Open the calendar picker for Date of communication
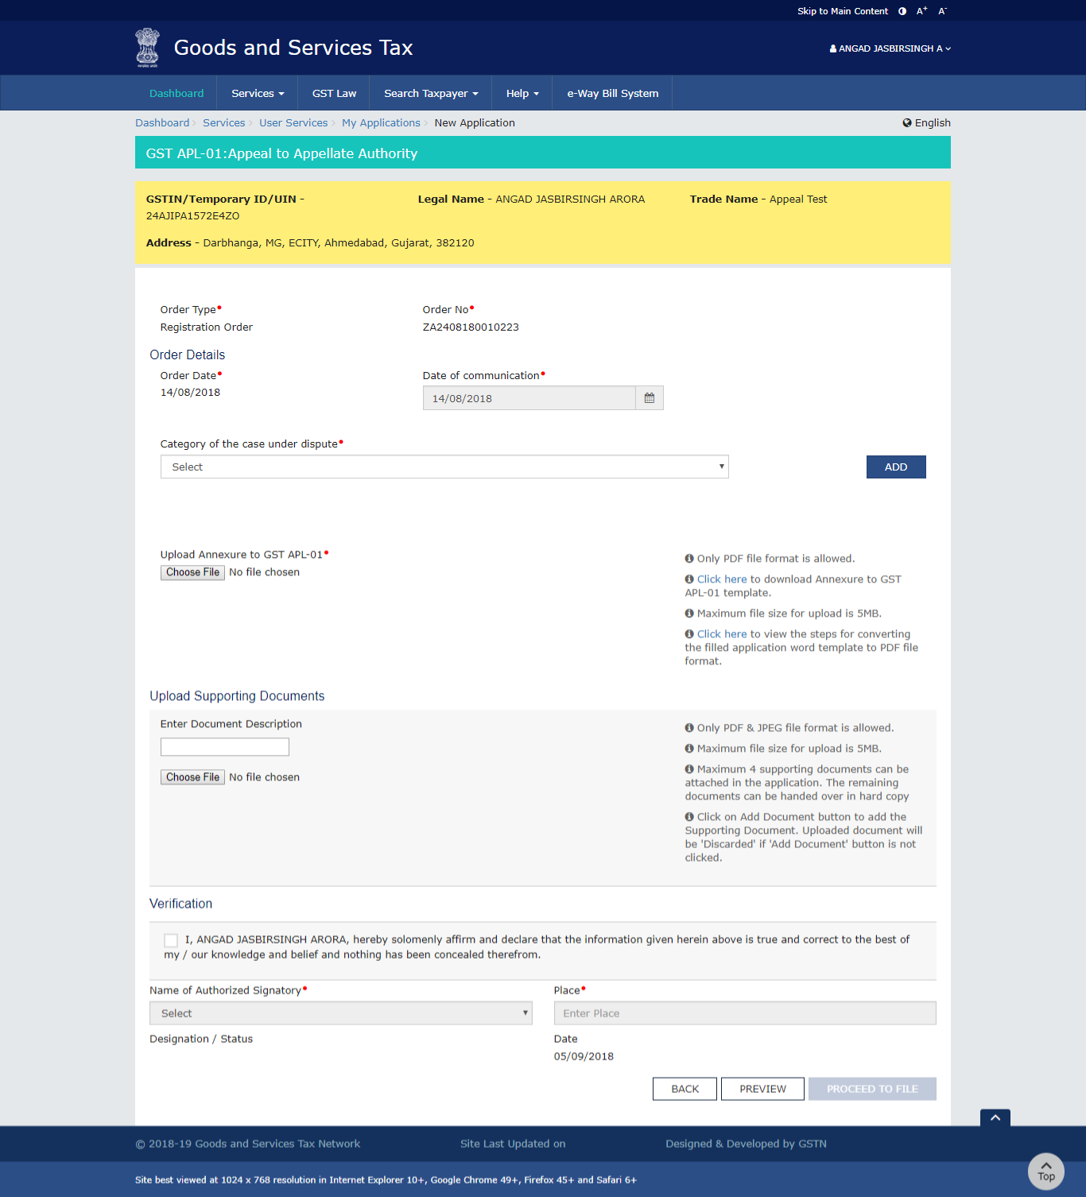The height and width of the screenshot is (1197, 1086). click(649, 397)
